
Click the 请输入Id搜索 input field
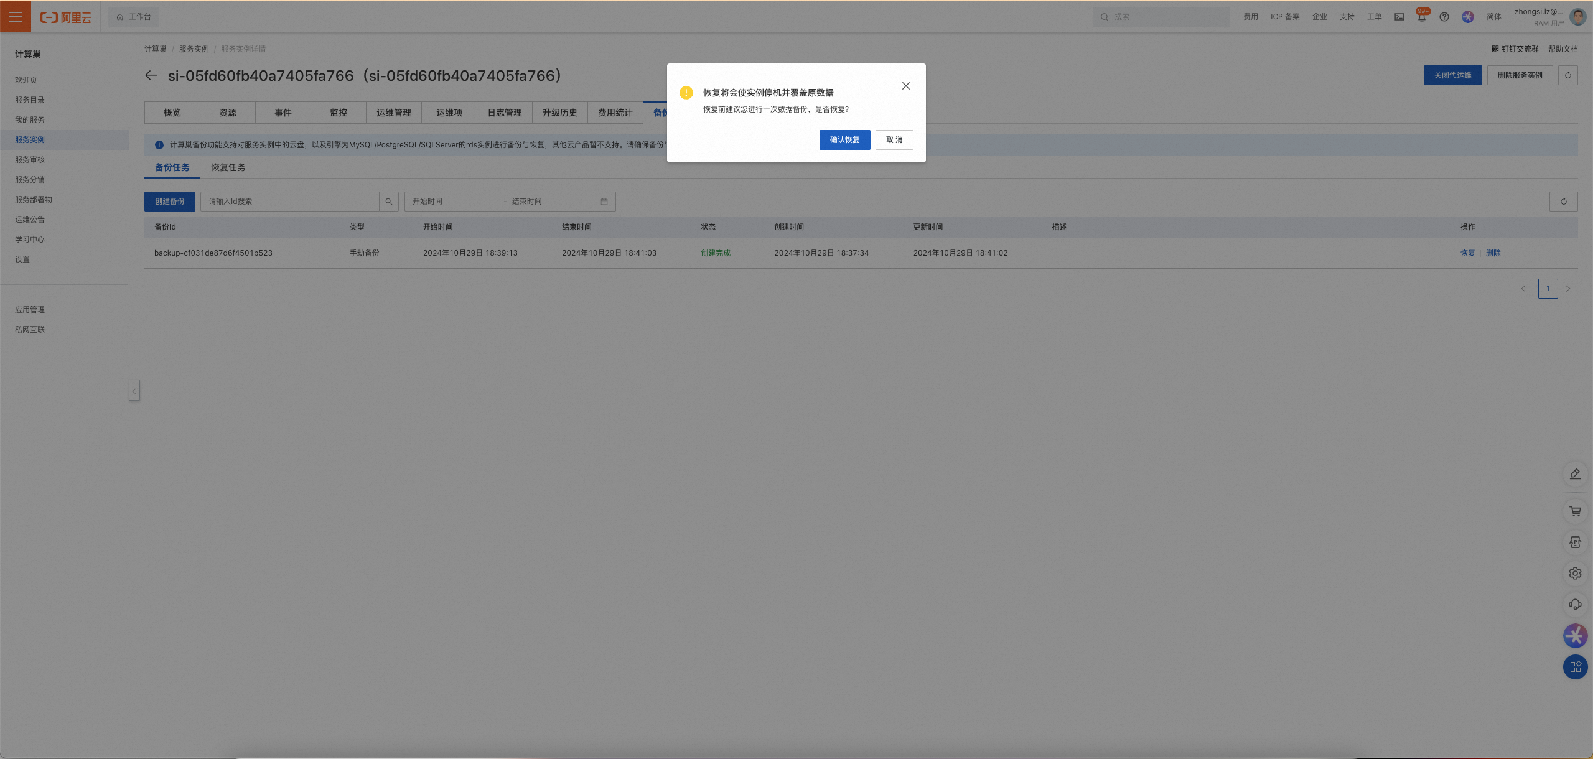[x=289, y=202]
